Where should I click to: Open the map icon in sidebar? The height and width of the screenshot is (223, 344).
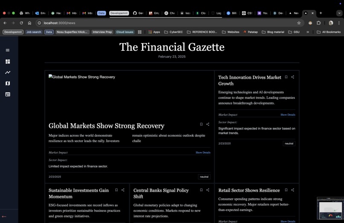click(8, 83)
